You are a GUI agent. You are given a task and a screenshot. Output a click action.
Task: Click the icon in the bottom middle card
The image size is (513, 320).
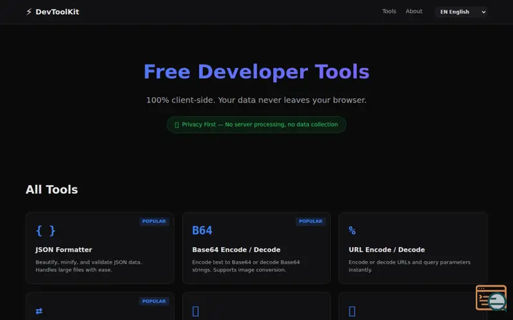click(x=196, y=311)
